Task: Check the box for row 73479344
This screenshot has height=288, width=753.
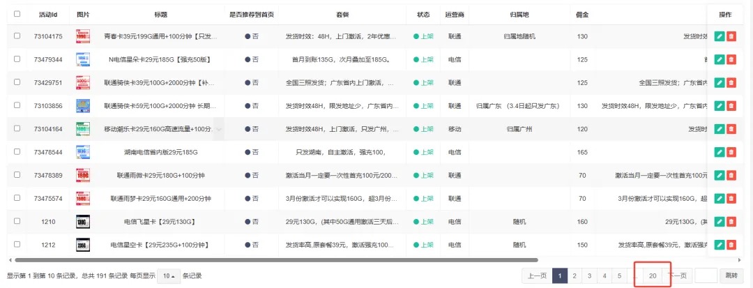Action: [17, 59]
